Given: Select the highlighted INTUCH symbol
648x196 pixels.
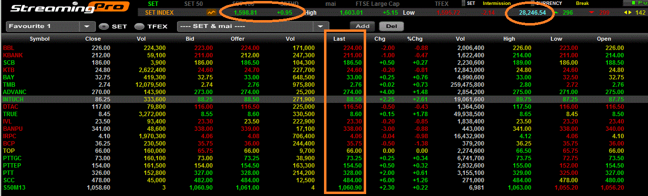Looking at the screenshot, I should tap(13, 99).
